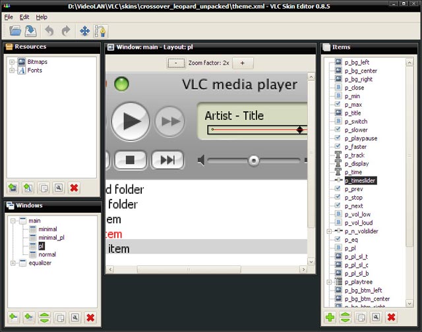
Task: Click Add font icon in Resources panel
Action: click(x=28, y=188)
